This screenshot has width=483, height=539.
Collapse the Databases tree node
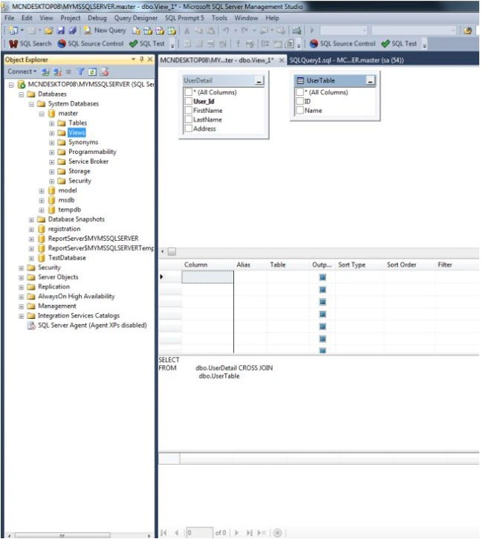(x=22, y=94)
